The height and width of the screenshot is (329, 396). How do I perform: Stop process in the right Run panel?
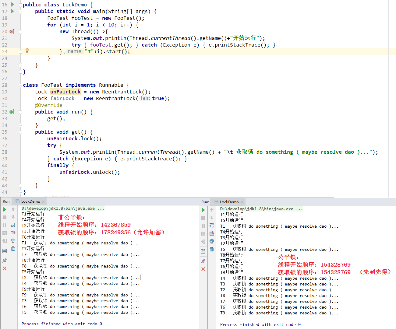point(203,218)
